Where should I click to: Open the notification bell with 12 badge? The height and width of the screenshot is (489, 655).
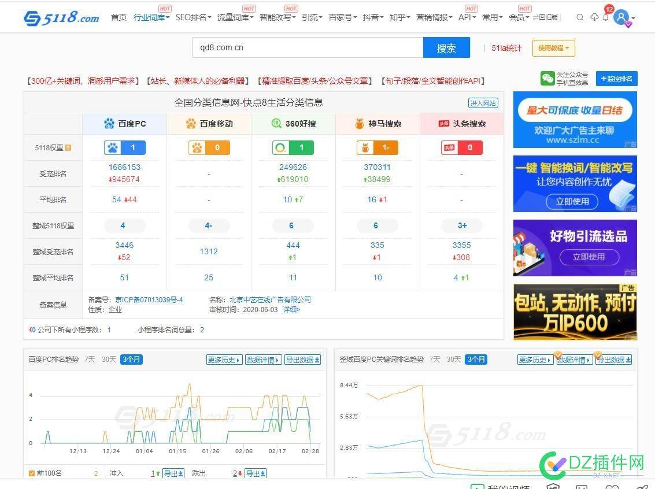pyautogui.click(x=606, y=17)
